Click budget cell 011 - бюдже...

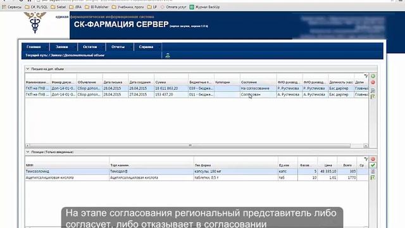coord(201,94)
